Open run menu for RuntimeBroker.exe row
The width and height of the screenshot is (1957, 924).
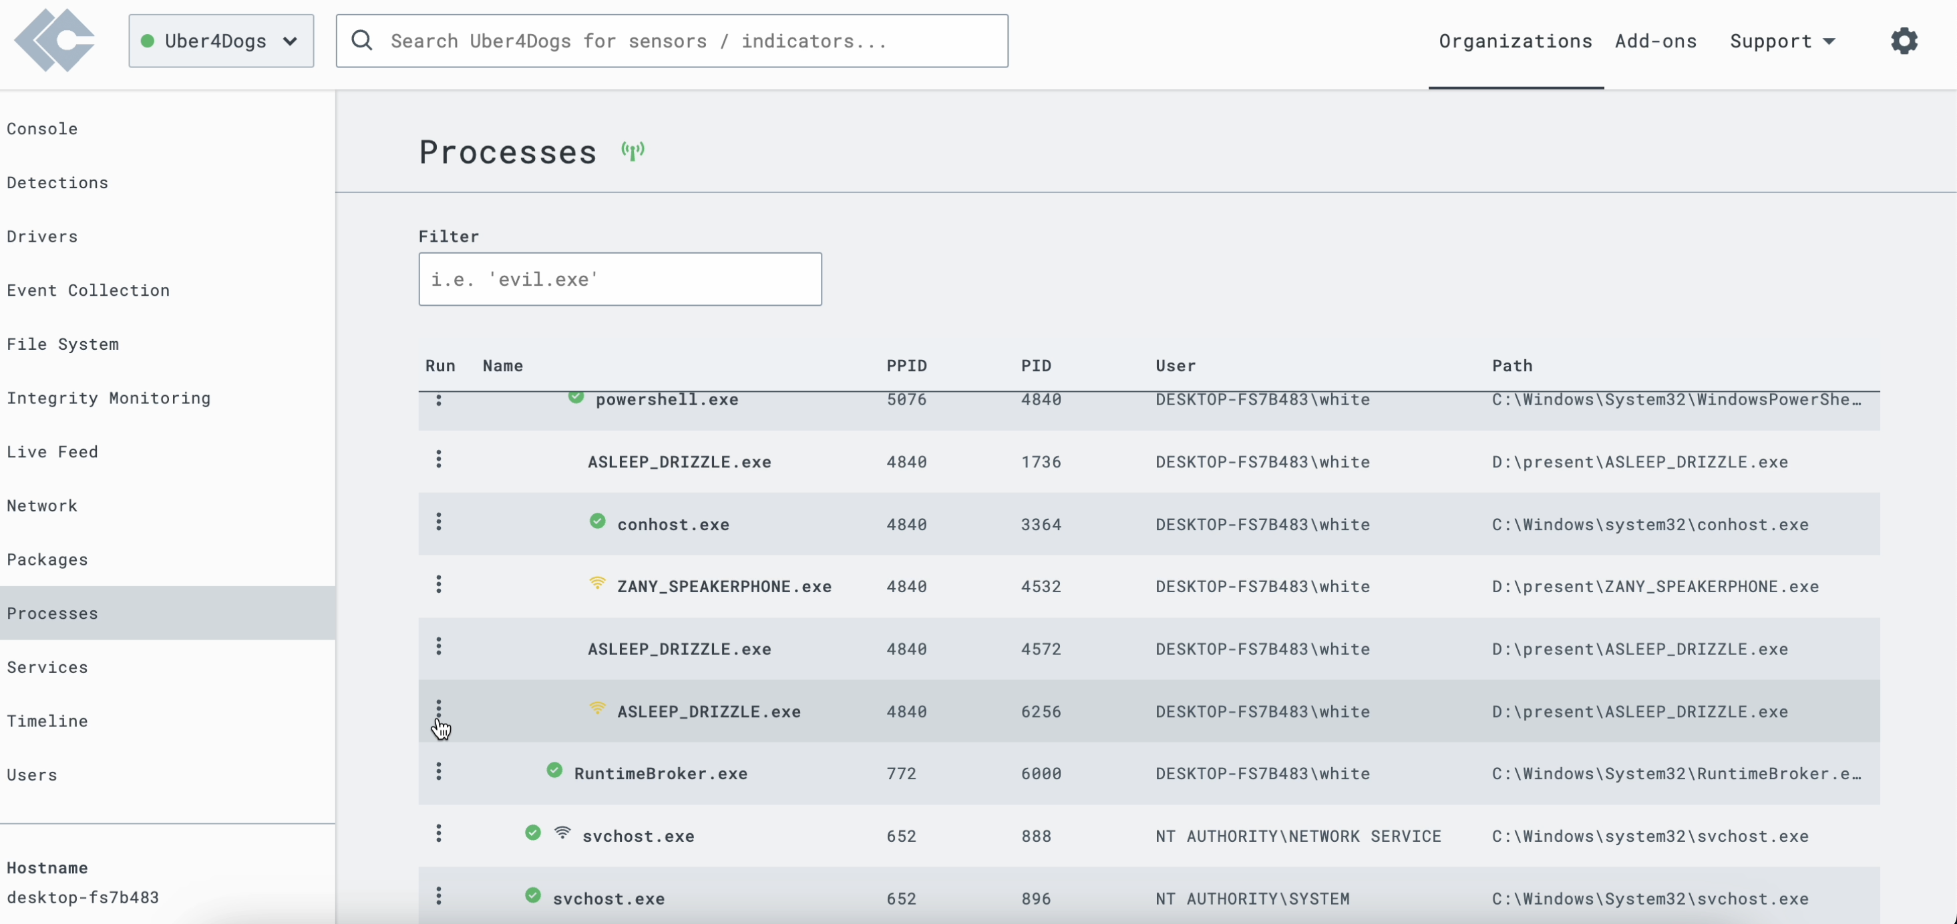(438, 771)
